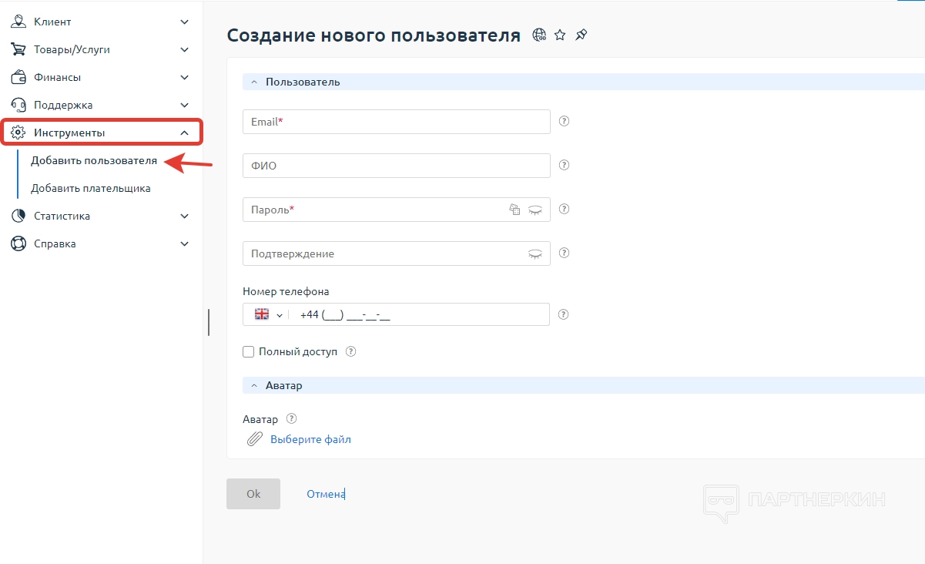This screenshot has width=925, height=564.
Task: Click the star favorite icon near title
Action: [x=560, y=35]
